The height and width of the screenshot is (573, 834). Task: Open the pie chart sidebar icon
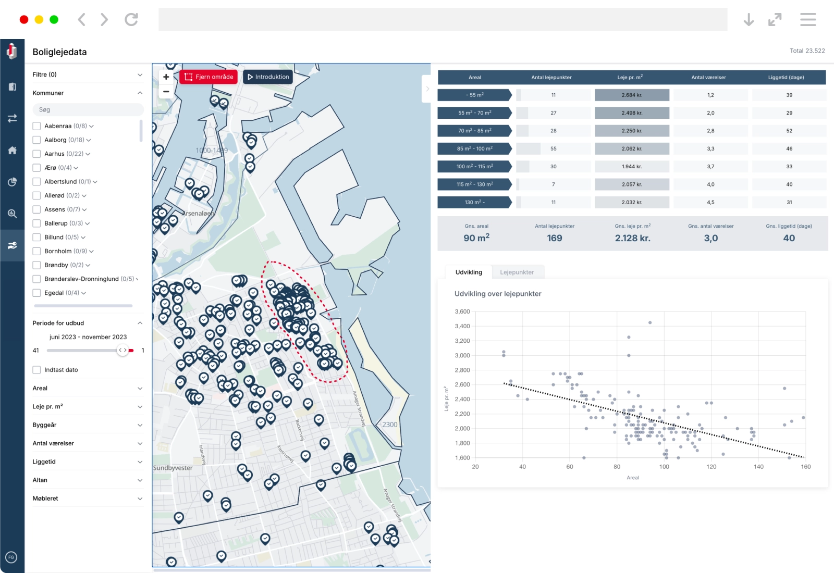click(12, 182)
